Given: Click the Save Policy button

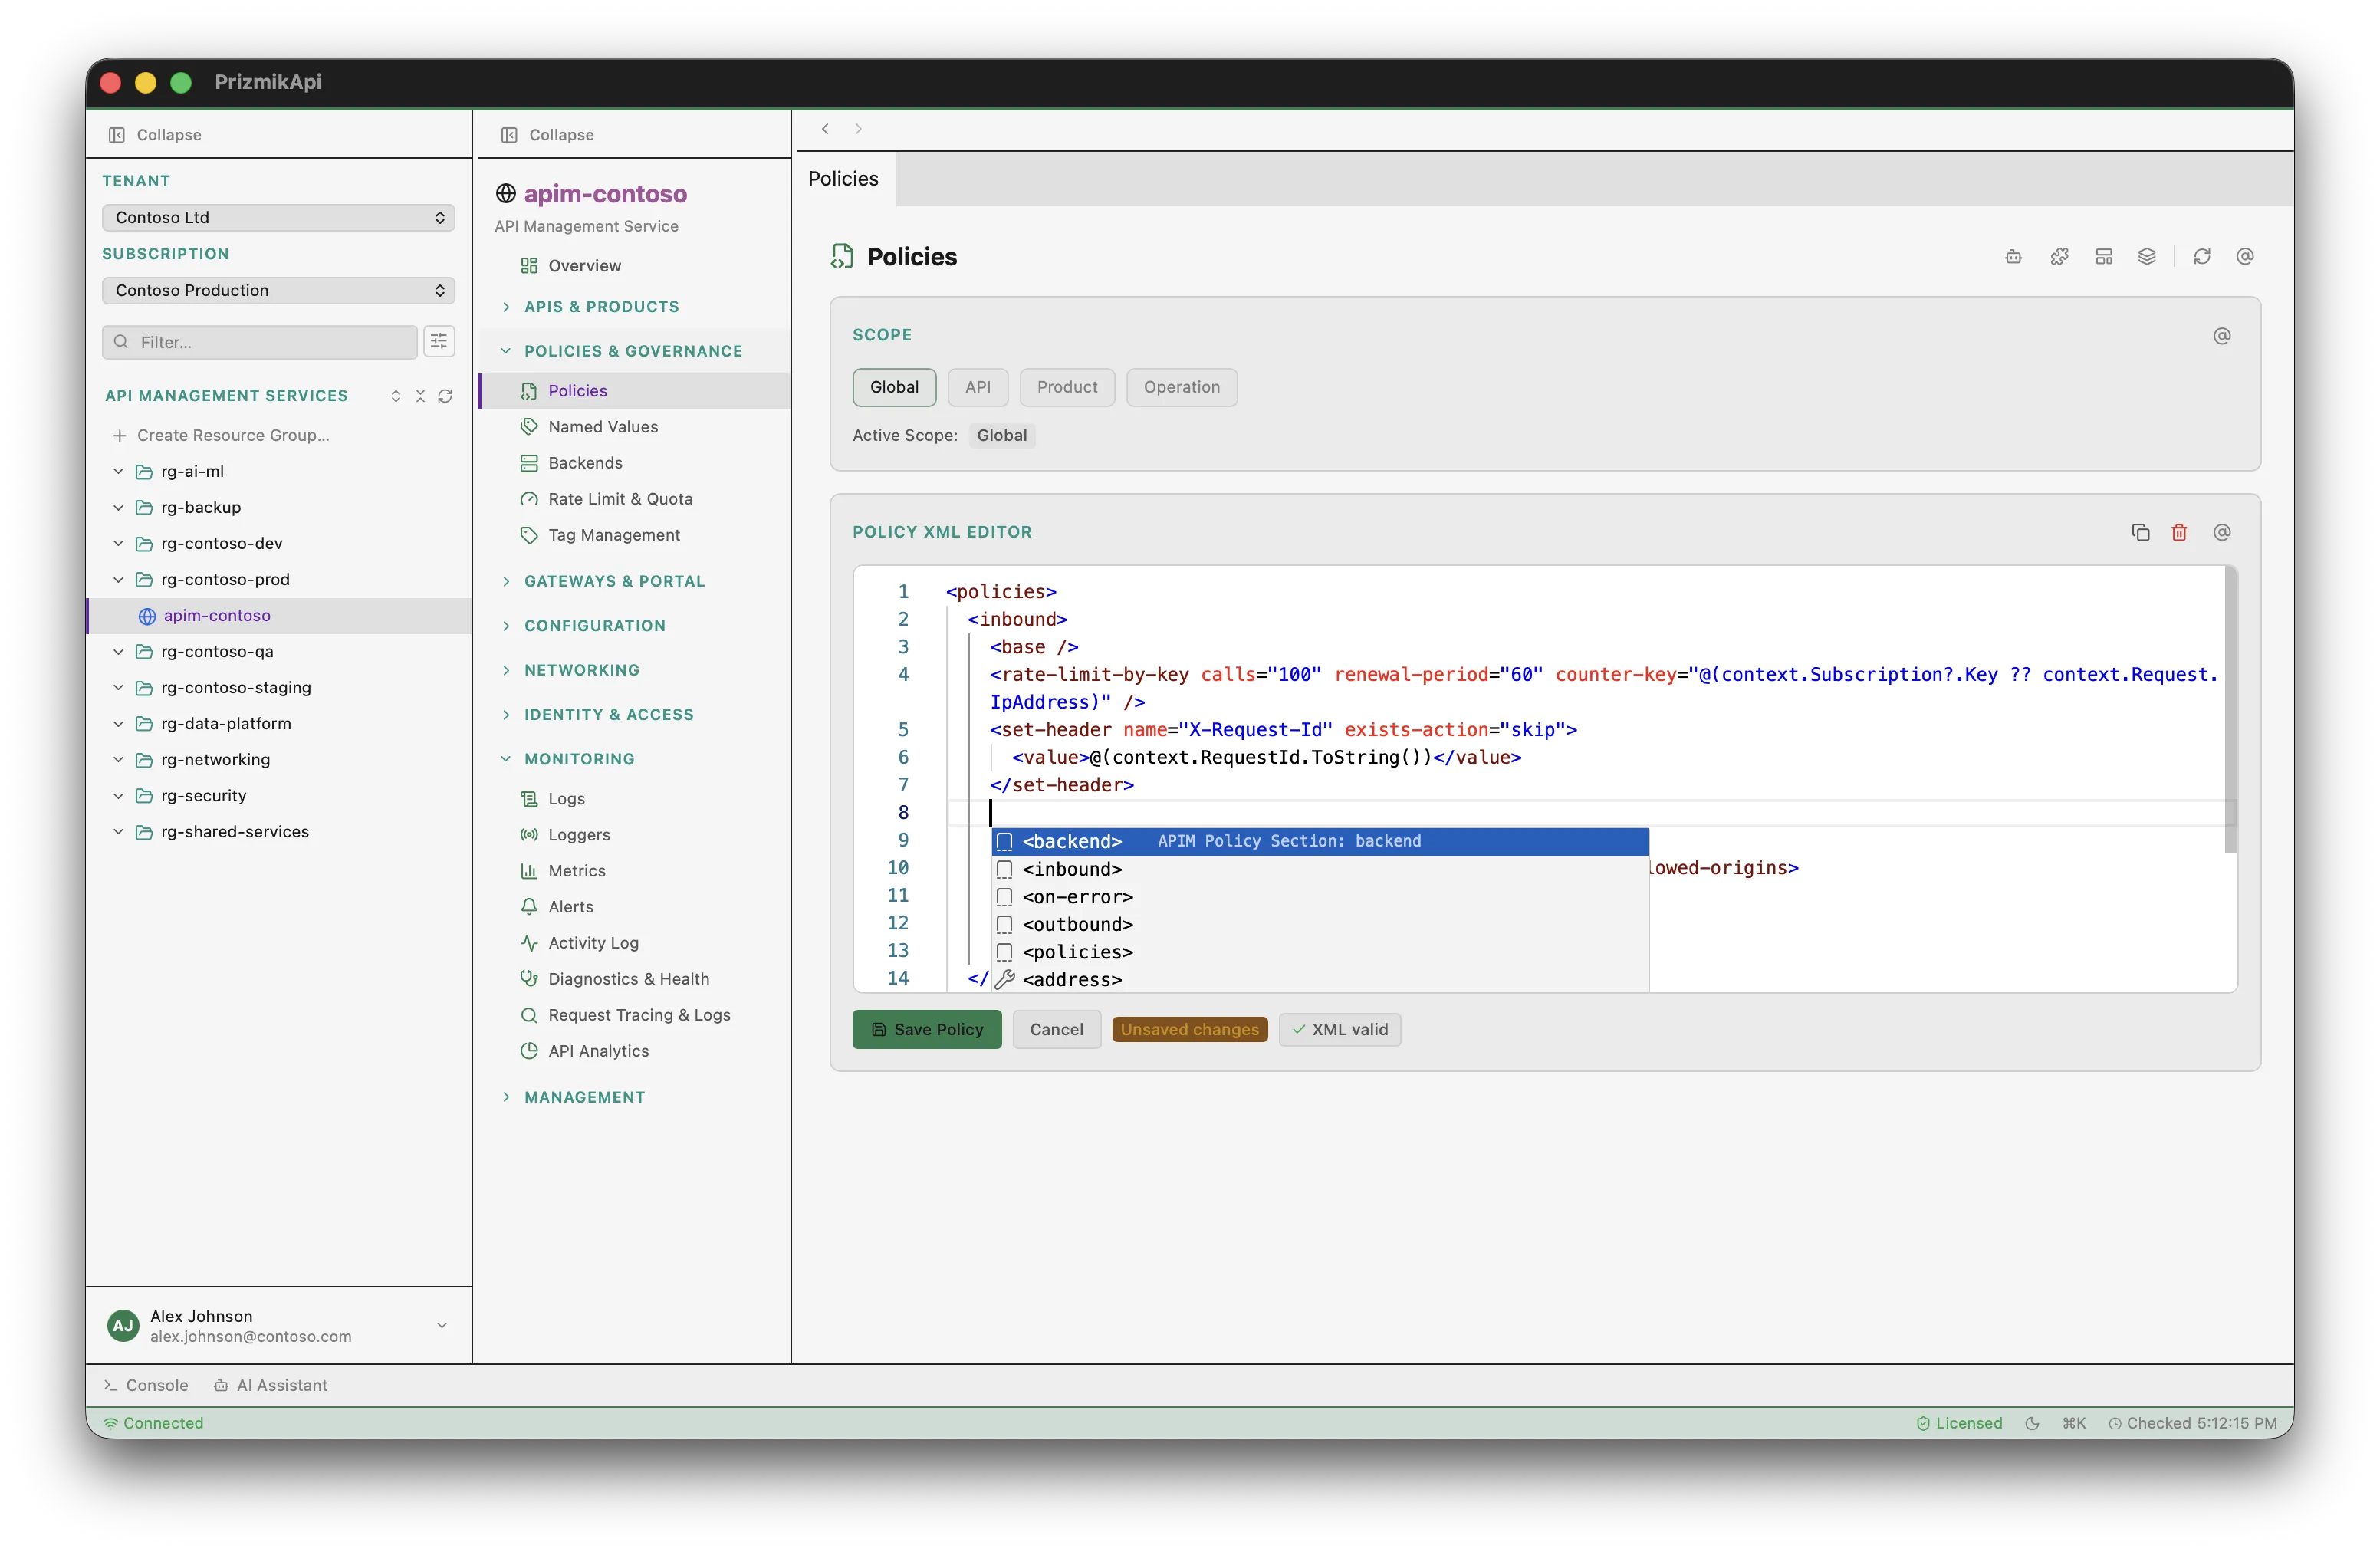Looking at the screenshot, I should point(925,1029).
